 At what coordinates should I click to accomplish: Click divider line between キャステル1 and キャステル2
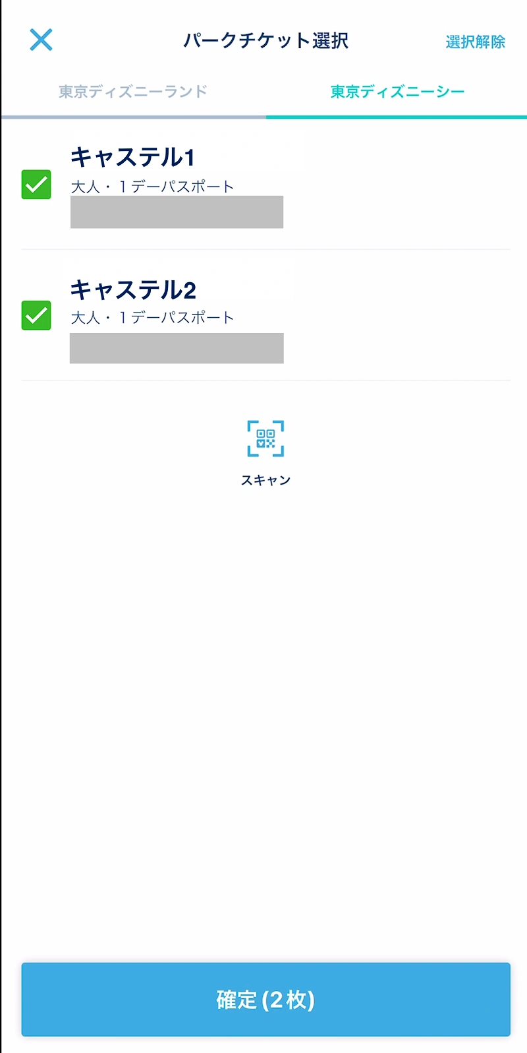[265, 249]
